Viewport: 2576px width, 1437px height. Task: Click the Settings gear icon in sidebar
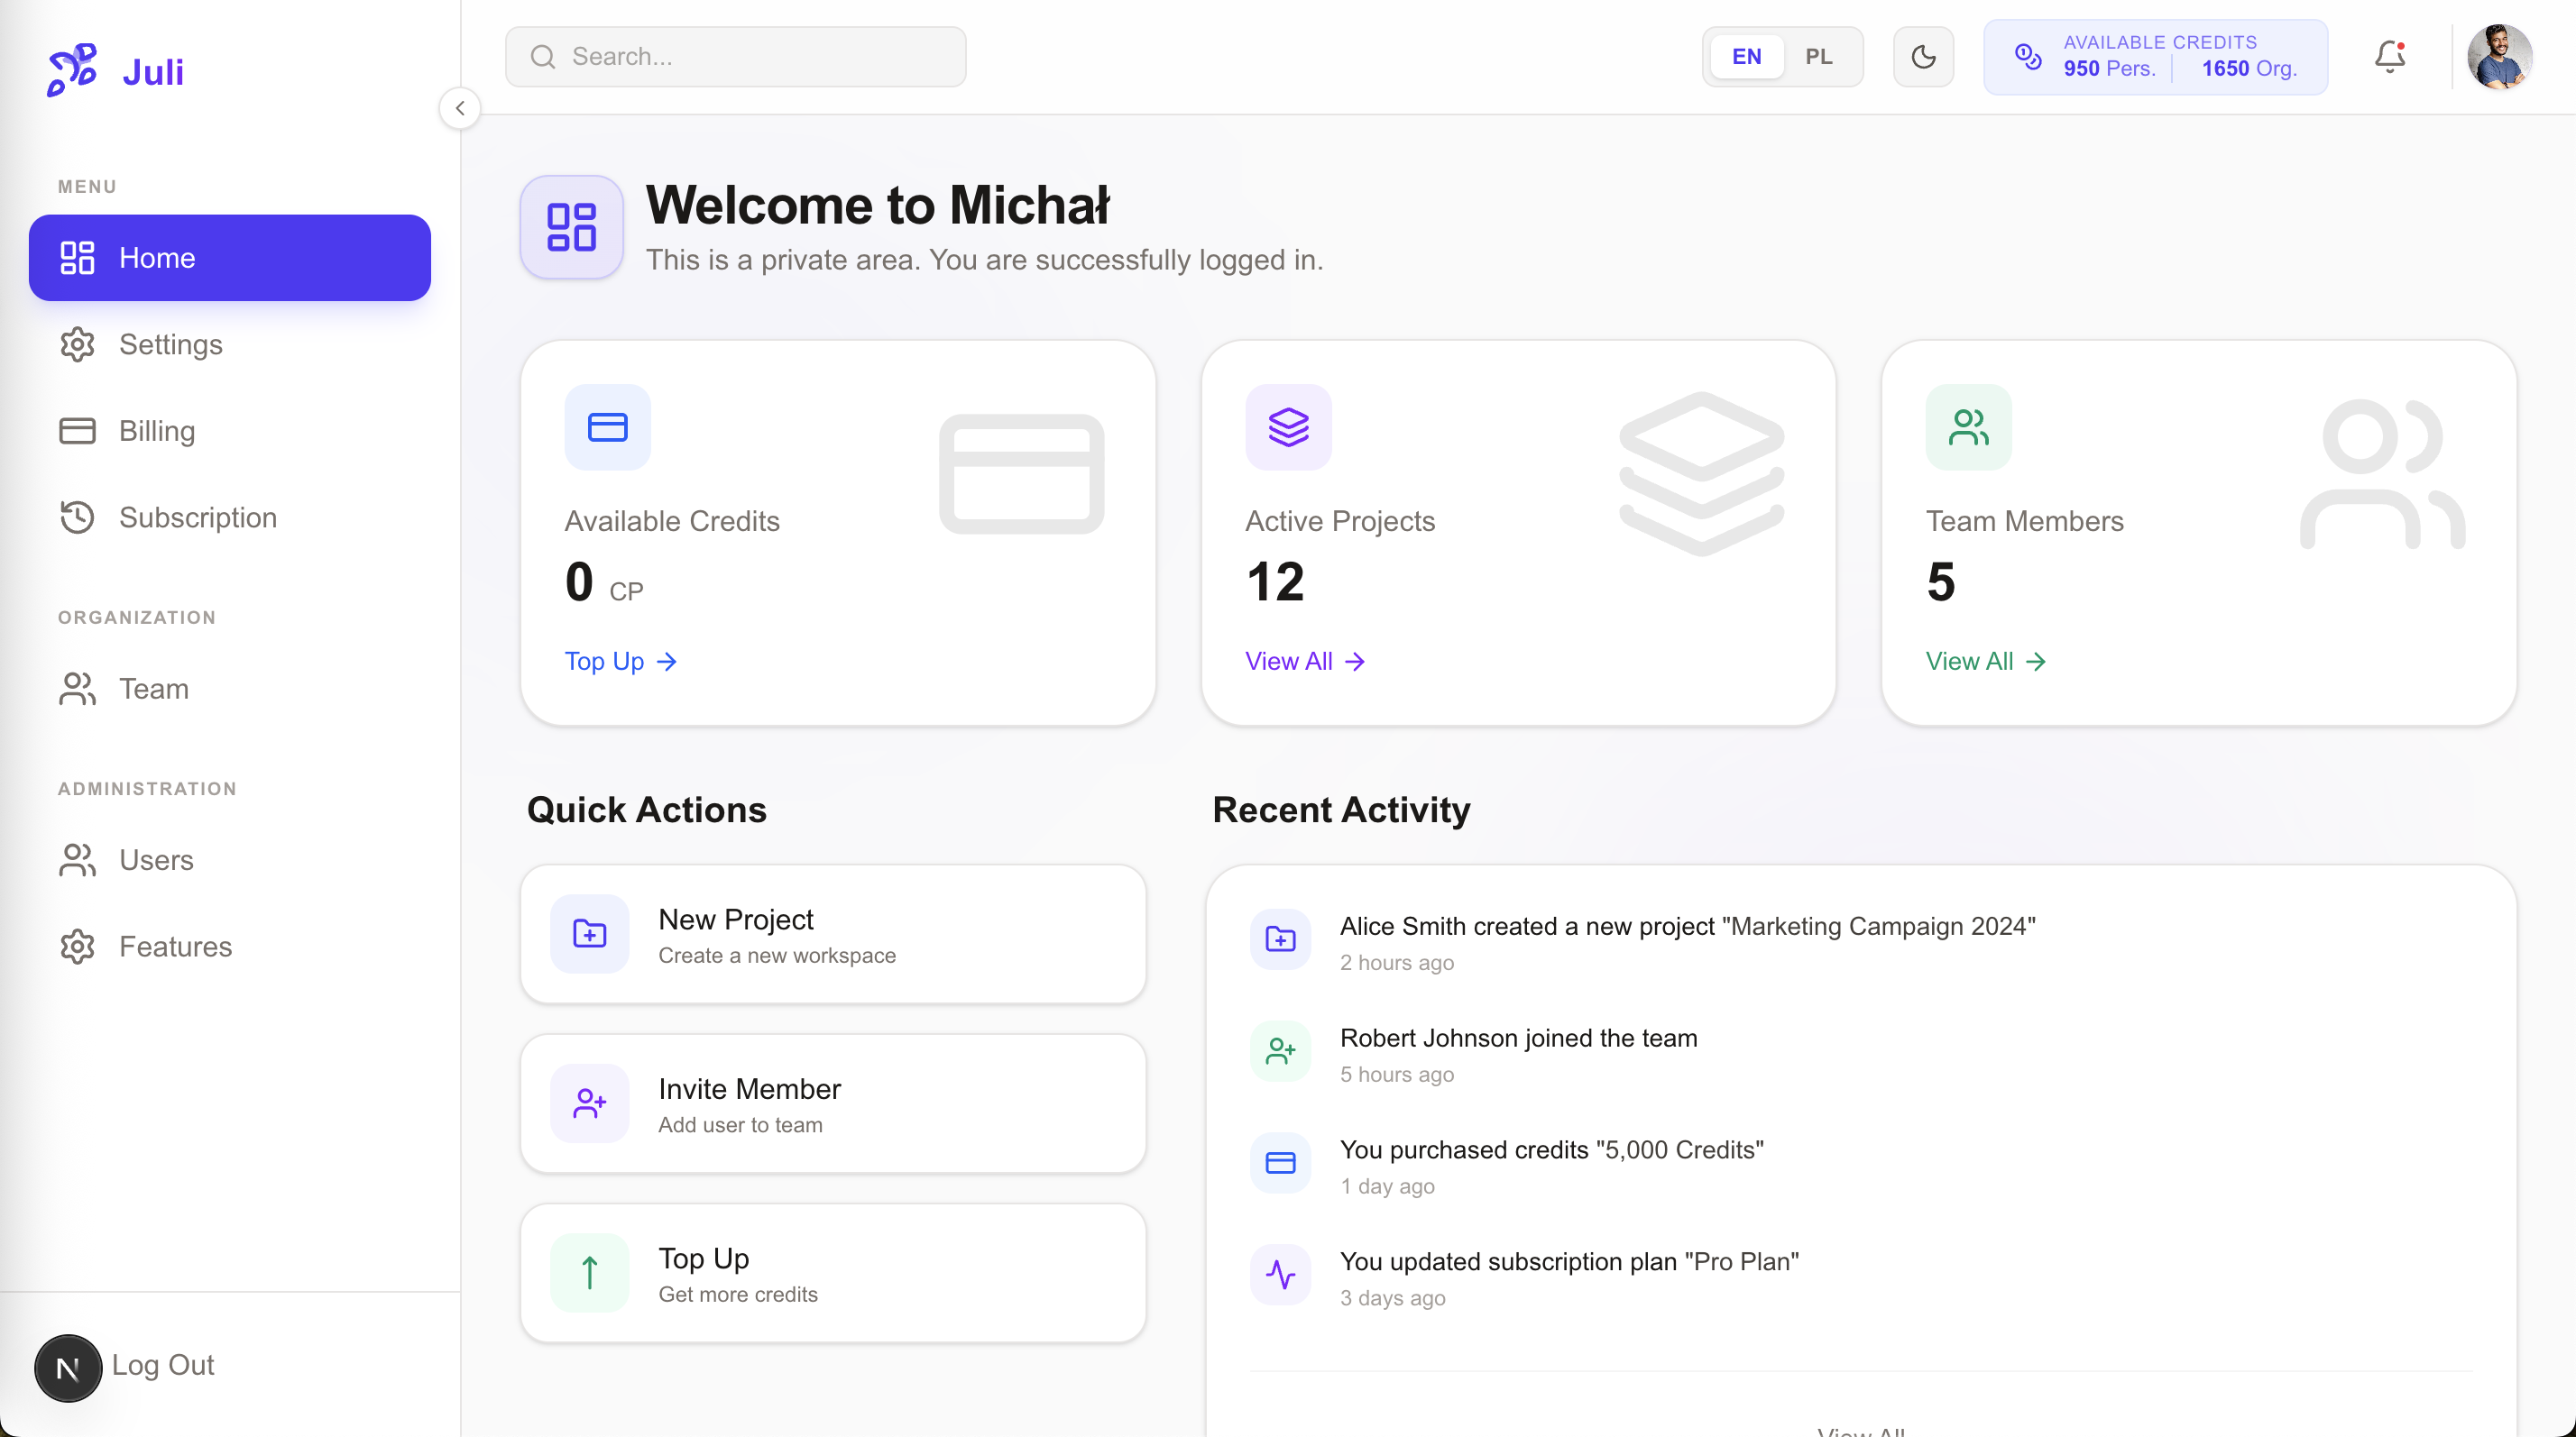[x=77, y=343]
